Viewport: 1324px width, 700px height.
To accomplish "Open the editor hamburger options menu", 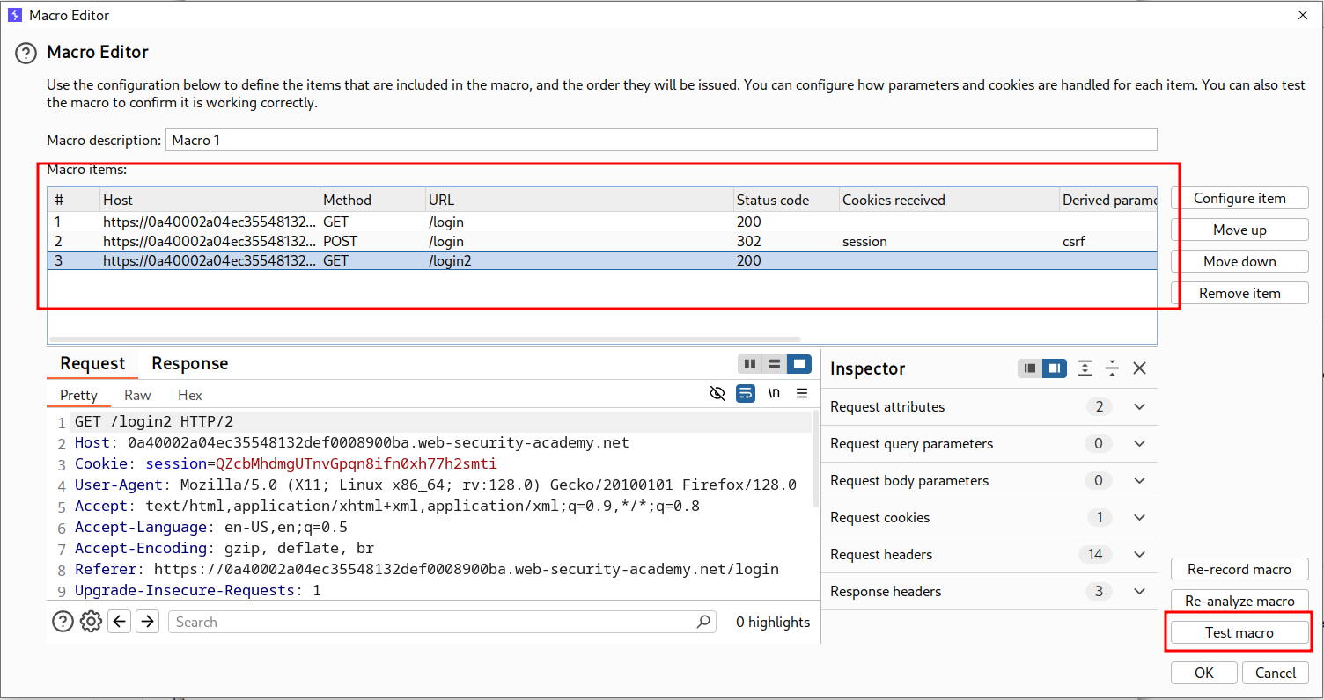I will [802, 393].
